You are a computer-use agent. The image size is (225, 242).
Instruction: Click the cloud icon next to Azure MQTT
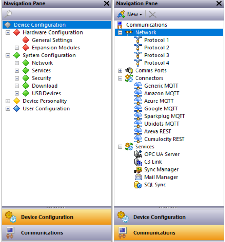pyautogui.click(x=138, y=101)
